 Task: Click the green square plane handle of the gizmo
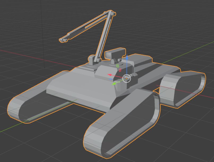pyautogui.click(x=118, y=66)
